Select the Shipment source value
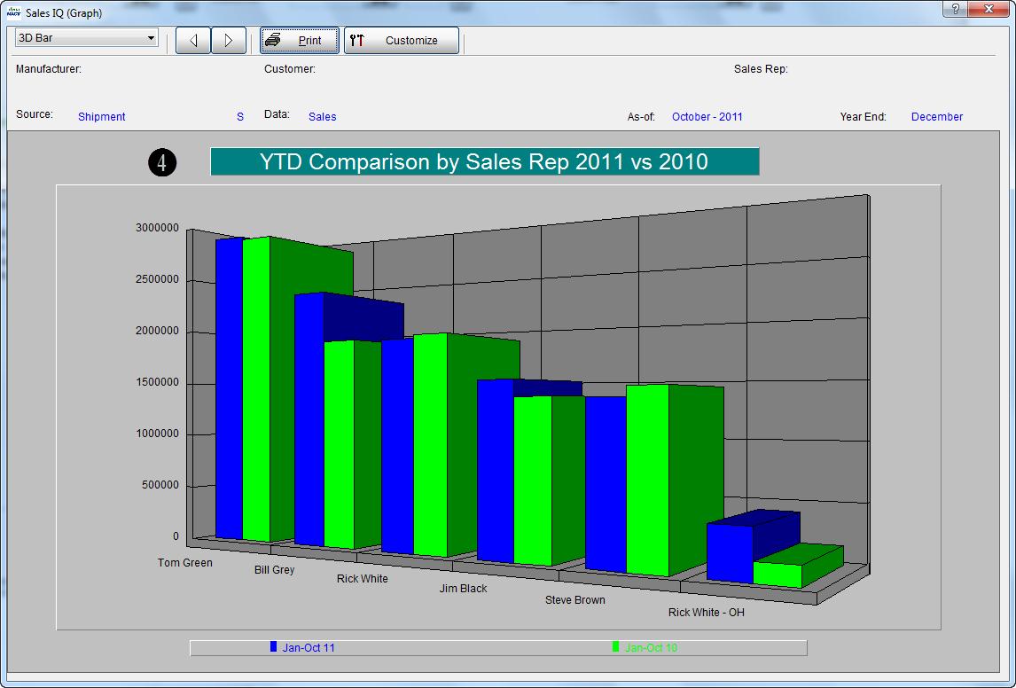The image size is (1016, 688). coord(102,117)
